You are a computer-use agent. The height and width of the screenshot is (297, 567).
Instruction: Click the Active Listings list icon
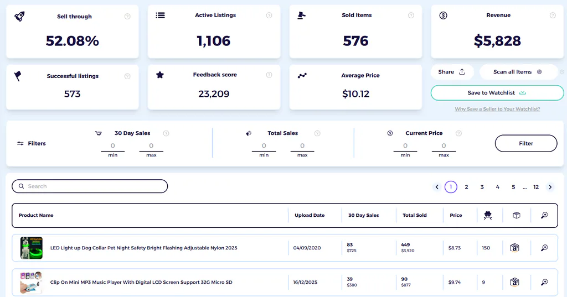[x=160, y=15]
